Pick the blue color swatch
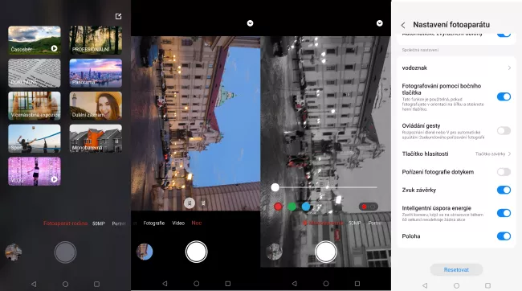The image size is (522, 291). [306, 207]
